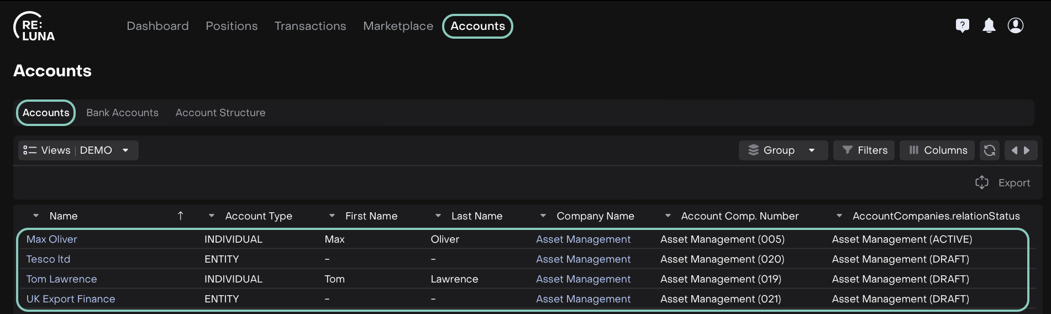The image size is (1051, 314).
Task: Open Last Name column menu arrow
Action: [x=438, y=216]
